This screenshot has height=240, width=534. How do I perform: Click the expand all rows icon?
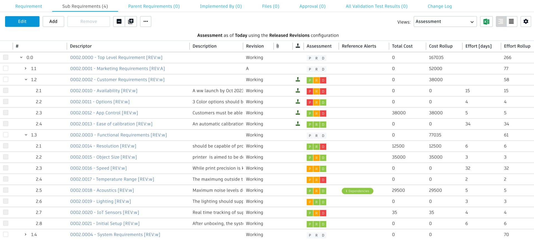point(131,21)
